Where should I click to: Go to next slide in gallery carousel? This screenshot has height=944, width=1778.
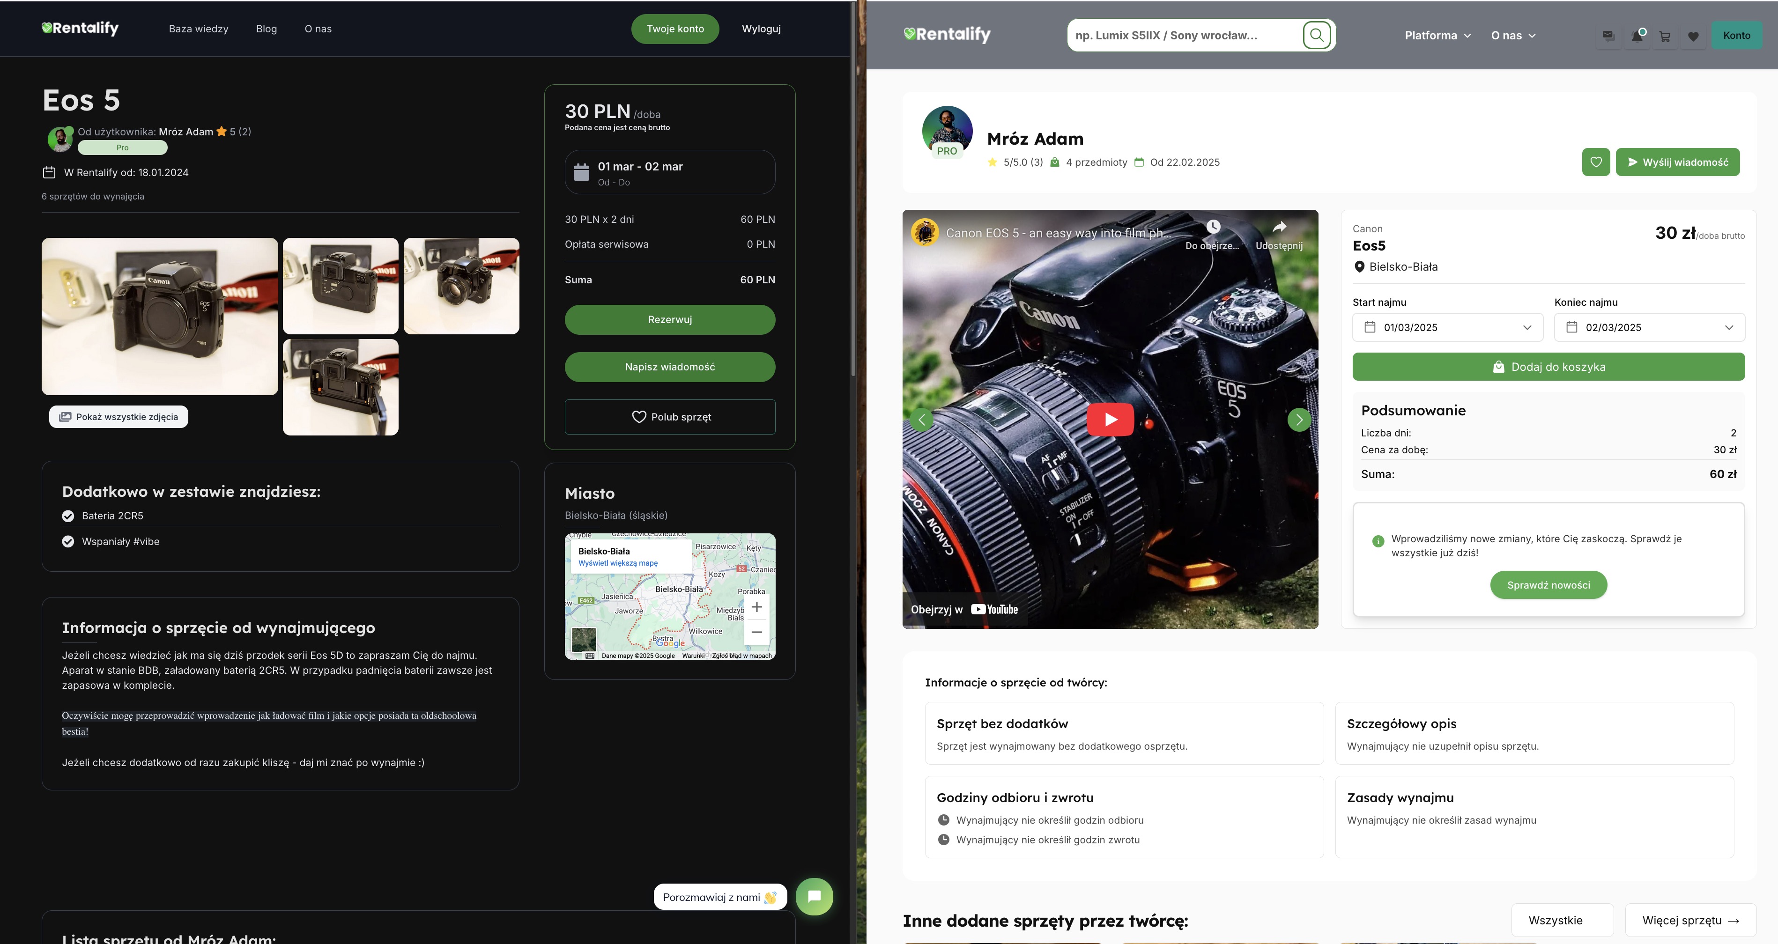1299,419
